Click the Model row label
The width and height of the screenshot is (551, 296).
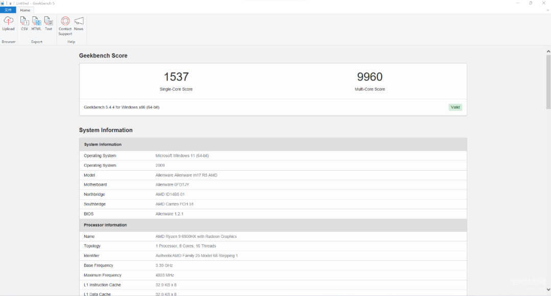(x=89, y=175)
